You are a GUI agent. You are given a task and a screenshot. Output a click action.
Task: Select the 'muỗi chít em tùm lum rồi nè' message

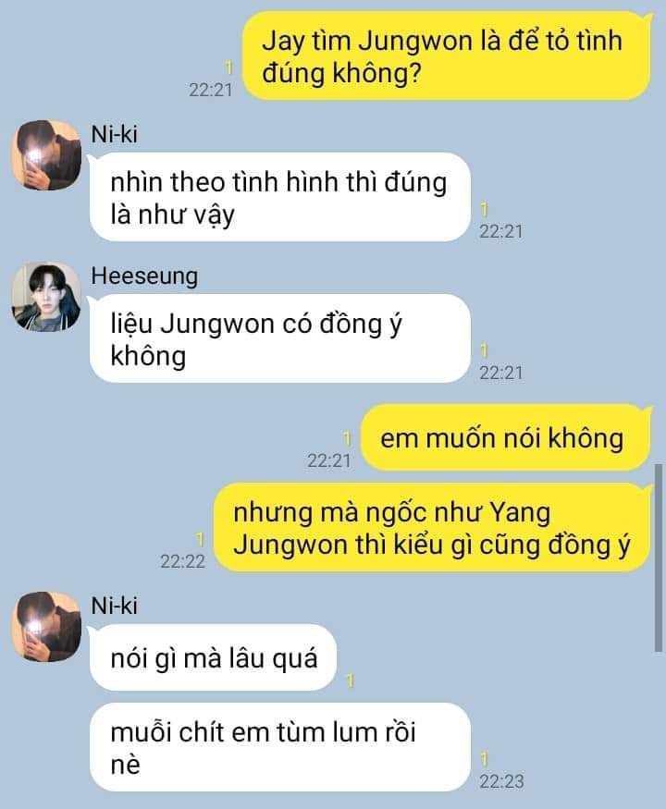coord(280,747)
